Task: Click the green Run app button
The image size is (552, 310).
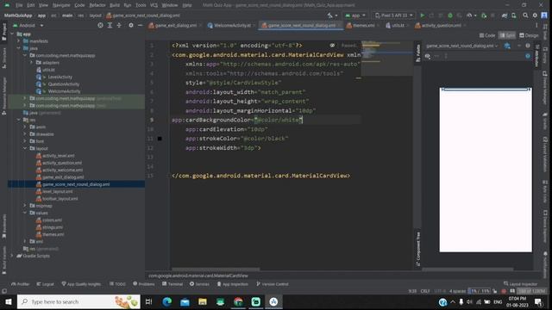Action: point(422,15)
